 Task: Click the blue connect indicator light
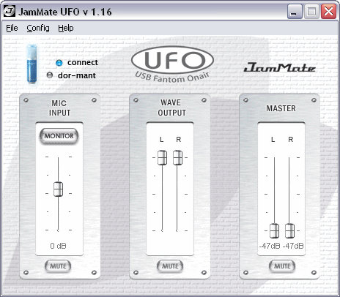pyautogui.click(x=59, y=63)
